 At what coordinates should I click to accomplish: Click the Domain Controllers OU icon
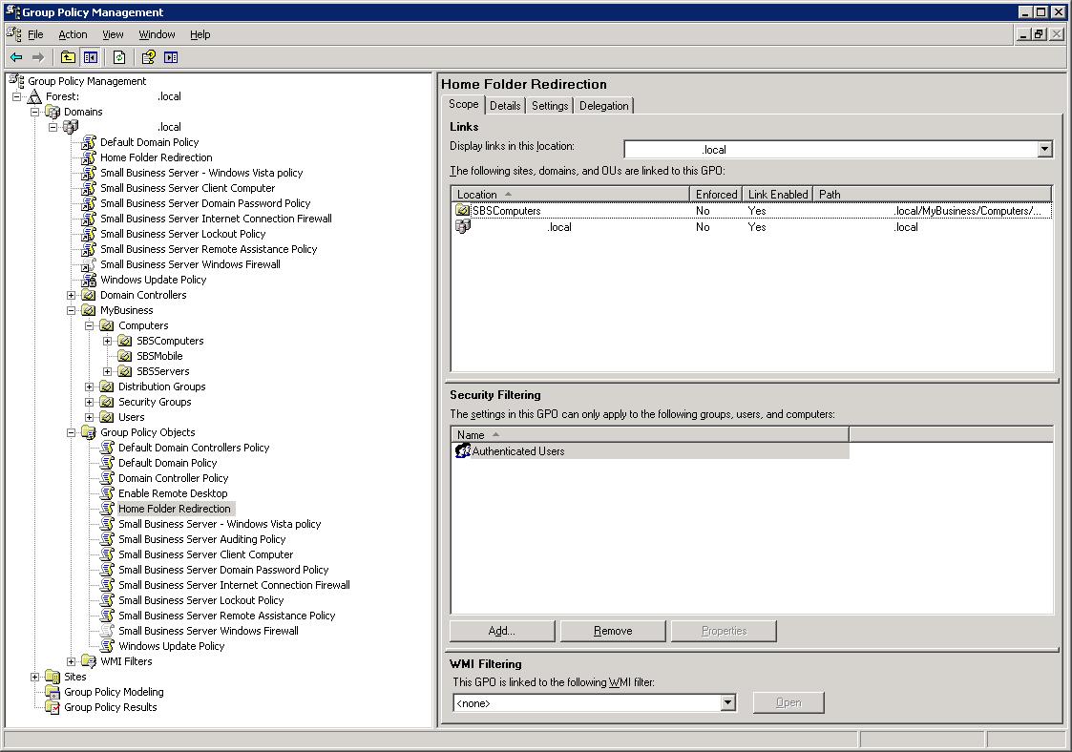pos(88,295)
